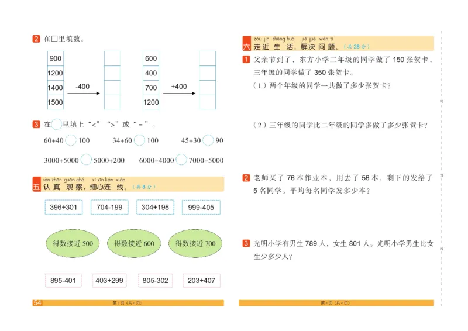Click the cell containing 600 in the +400 column

pyautogui.click(x=151, y=58)
